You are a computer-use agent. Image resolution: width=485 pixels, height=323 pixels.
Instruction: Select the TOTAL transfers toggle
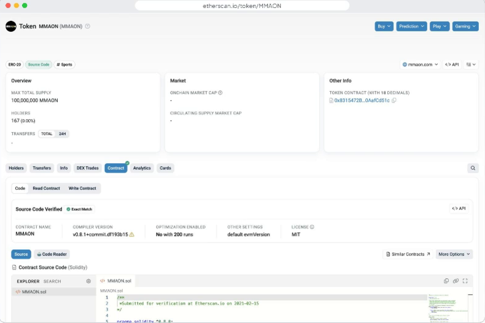point(47,134)
